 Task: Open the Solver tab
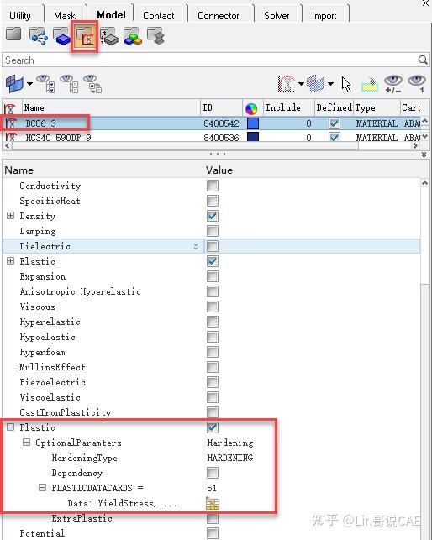(x=277, y=16)
